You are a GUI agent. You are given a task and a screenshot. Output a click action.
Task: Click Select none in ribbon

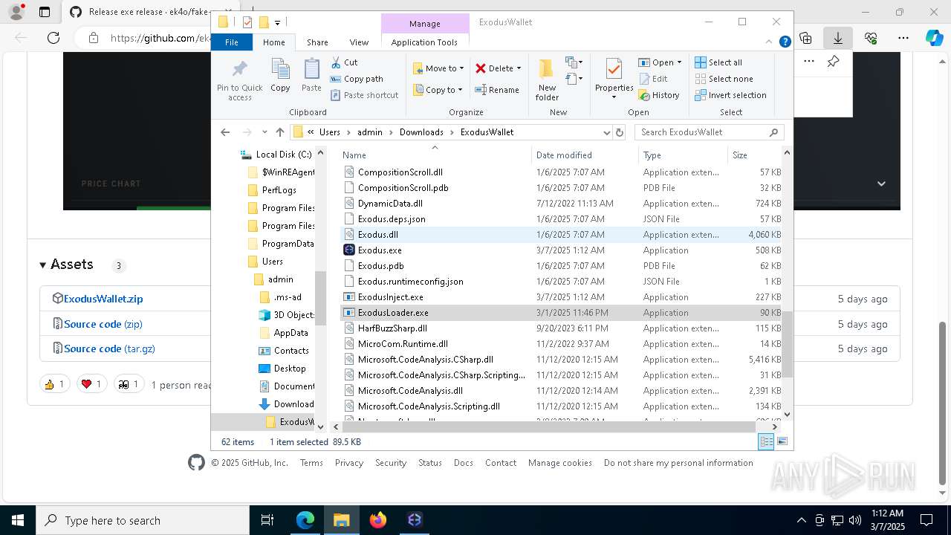(724, 79)
